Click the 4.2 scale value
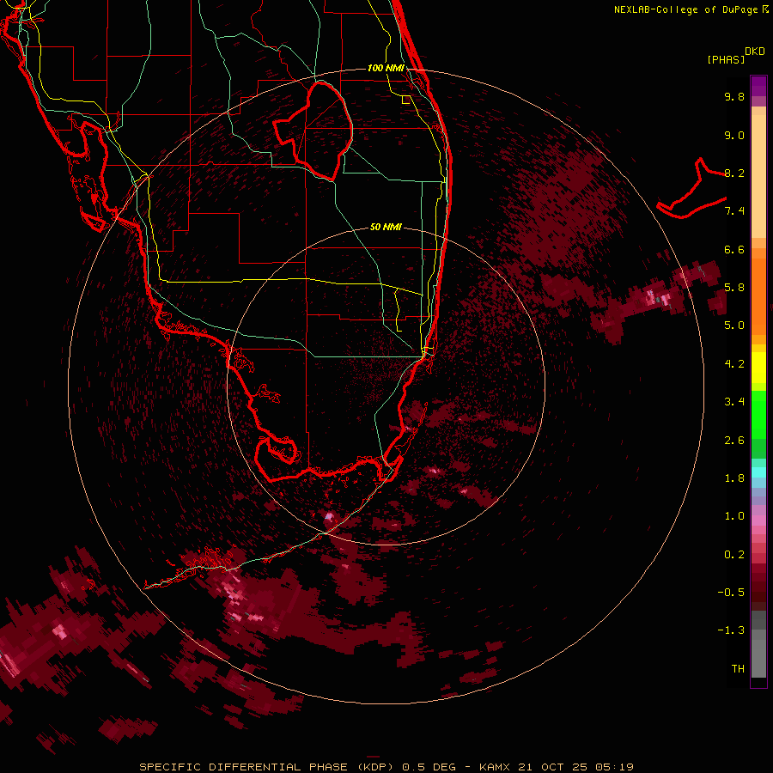This screenshot has width=773, height=773. point(734,364)
